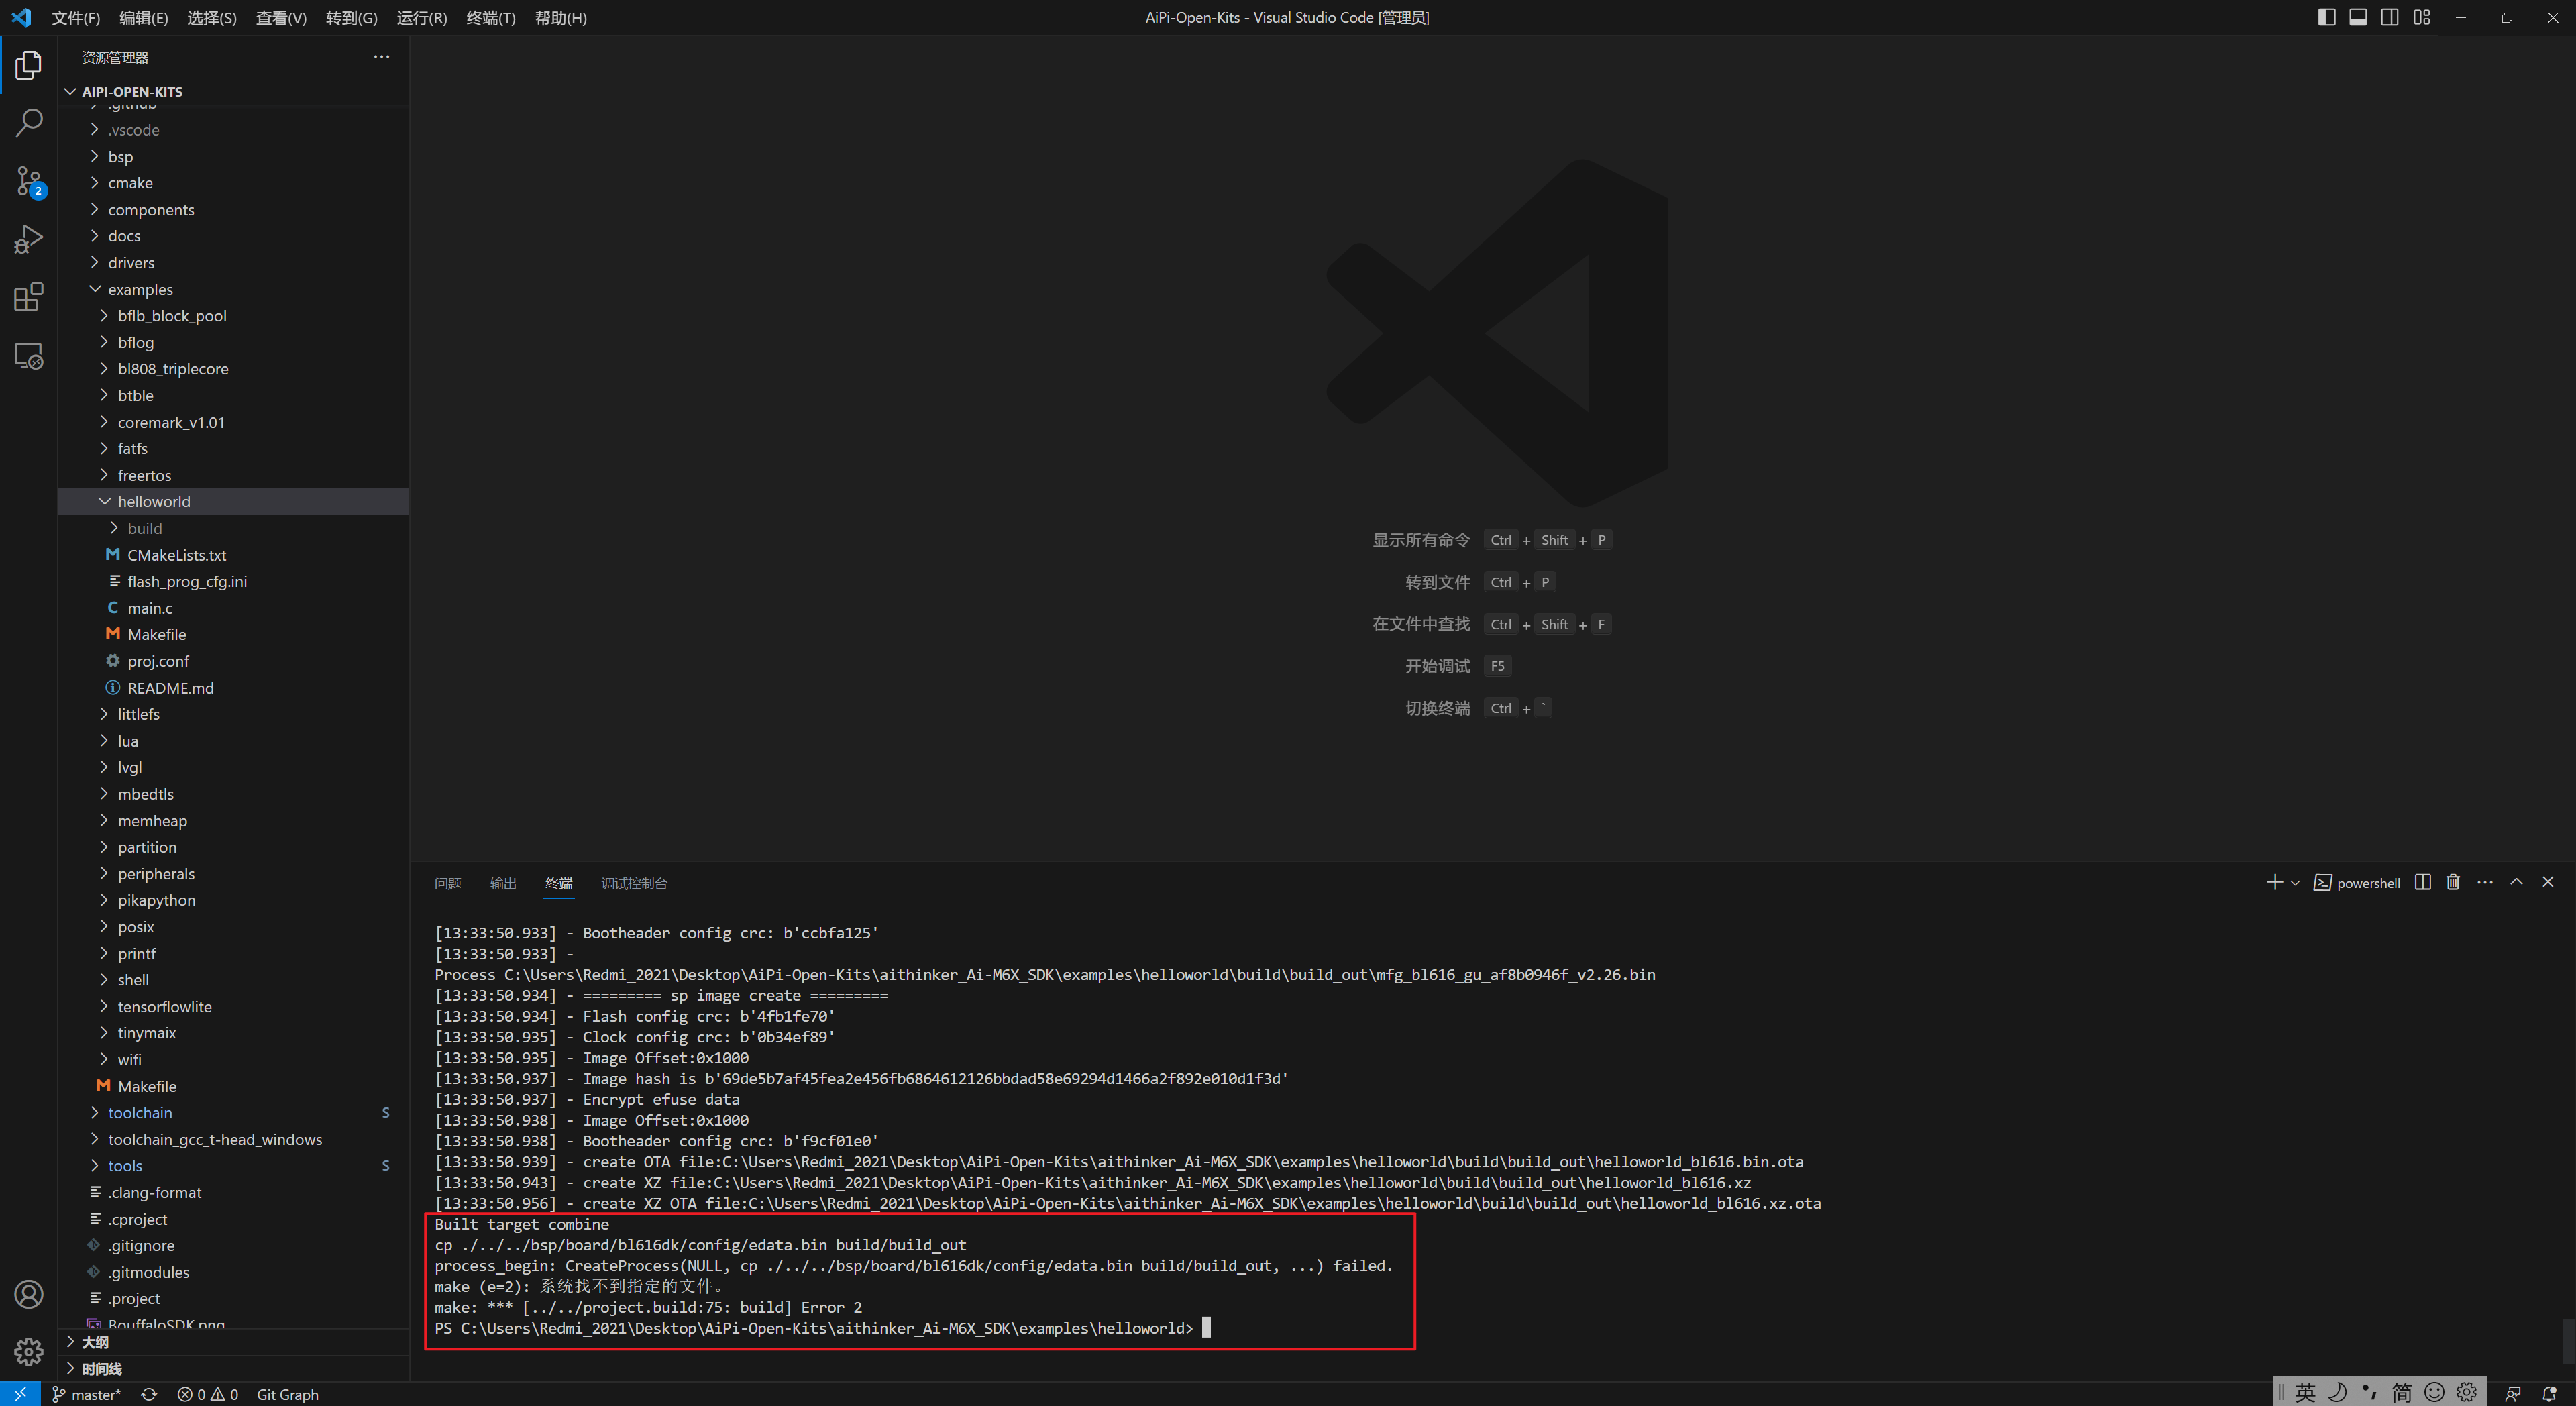Open README.md file
The height and width of the screenshot is (1406, 2576).
point(233,688)
